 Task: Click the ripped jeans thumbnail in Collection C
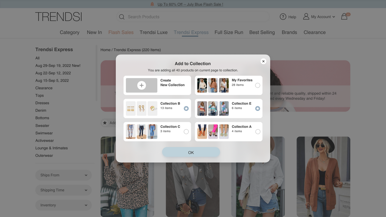[x=131, y=132]
